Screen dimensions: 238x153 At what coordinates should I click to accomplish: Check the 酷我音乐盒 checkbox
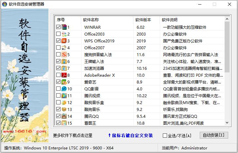pos(58,102)
